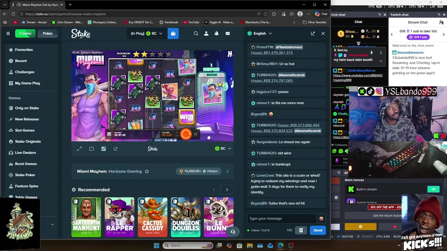Open the SC currency dropdown below game
447x251 pixels.
(x=223, y=149)
